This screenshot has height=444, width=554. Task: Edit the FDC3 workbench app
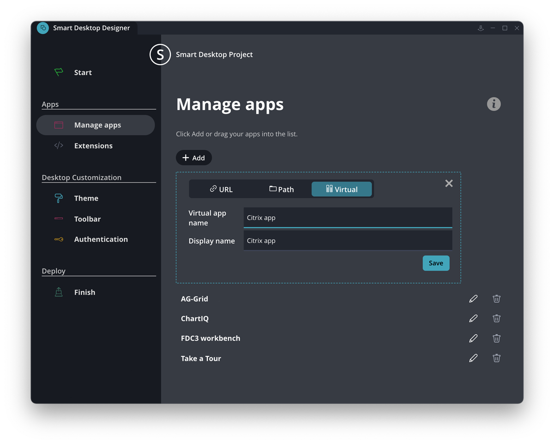(x=473, y=338)
